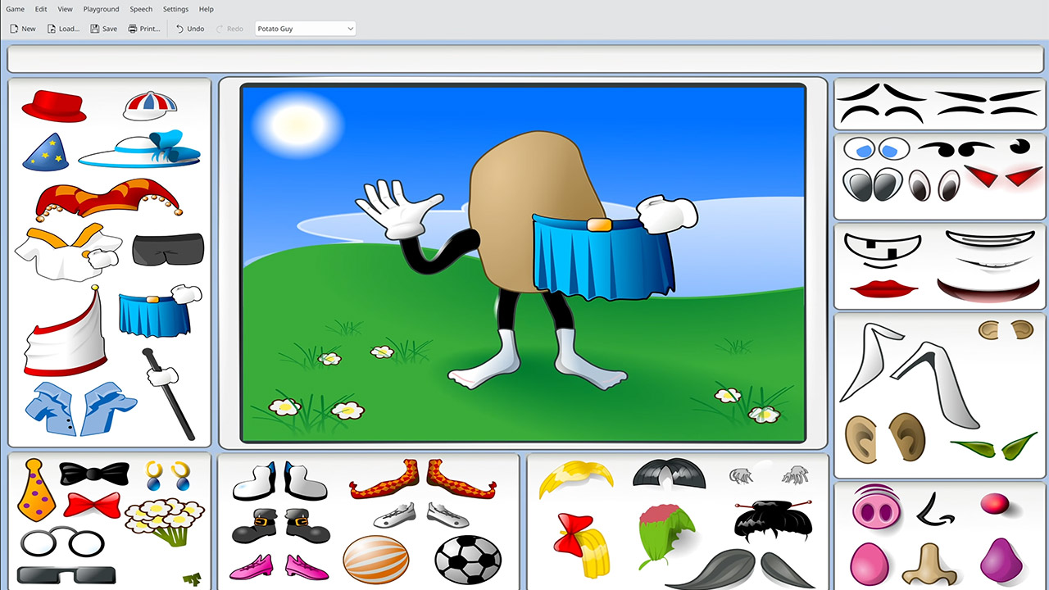Open the Potato Guy playground dropdown
Screen dimensions: 1049x590
point(305,29)
